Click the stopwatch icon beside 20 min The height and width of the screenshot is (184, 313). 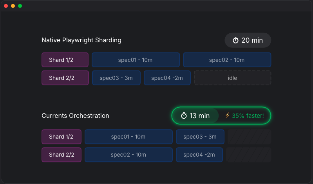pos(235,40)
